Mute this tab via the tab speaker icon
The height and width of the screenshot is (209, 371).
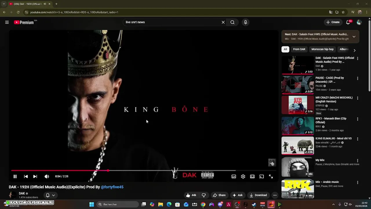coord(45,4)
